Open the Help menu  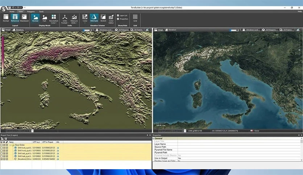(x=299, y=12)
